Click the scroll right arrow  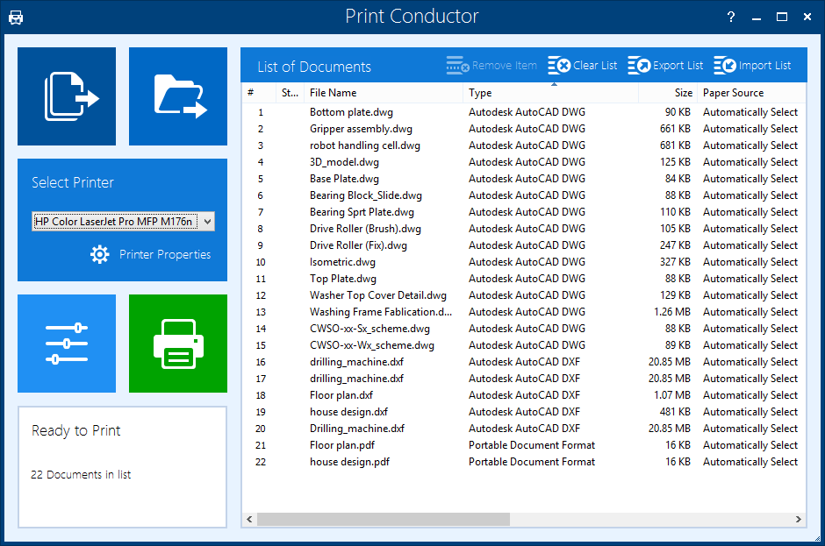coord(798,519)
